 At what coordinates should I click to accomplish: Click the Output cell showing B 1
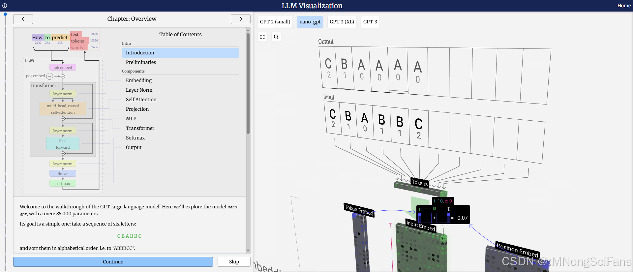click(345, 68)
